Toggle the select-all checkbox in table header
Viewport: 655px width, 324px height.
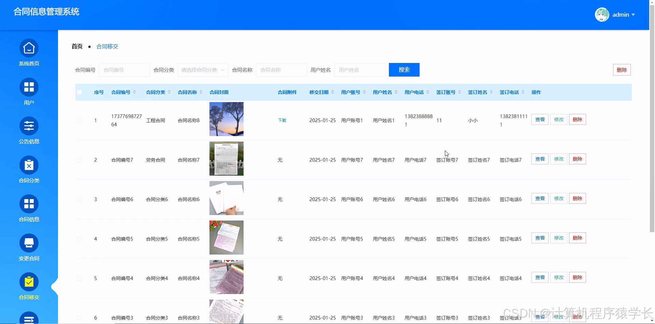[79, 92]
